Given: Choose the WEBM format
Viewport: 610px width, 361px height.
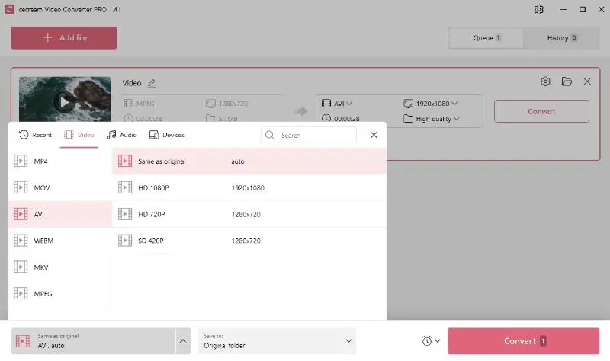Looking at the screenshot, I should [x=59, y=241].
